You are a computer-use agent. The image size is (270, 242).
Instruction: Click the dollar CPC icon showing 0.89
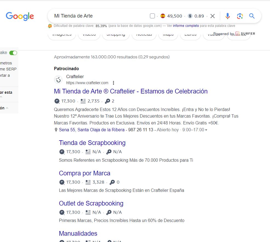coord(190,16)
